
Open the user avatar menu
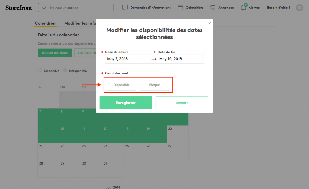[x=299, y=8]
